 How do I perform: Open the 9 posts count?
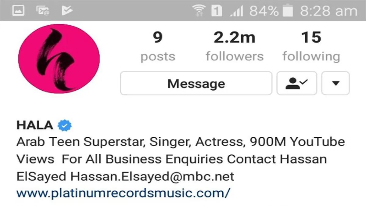[158, 46]
